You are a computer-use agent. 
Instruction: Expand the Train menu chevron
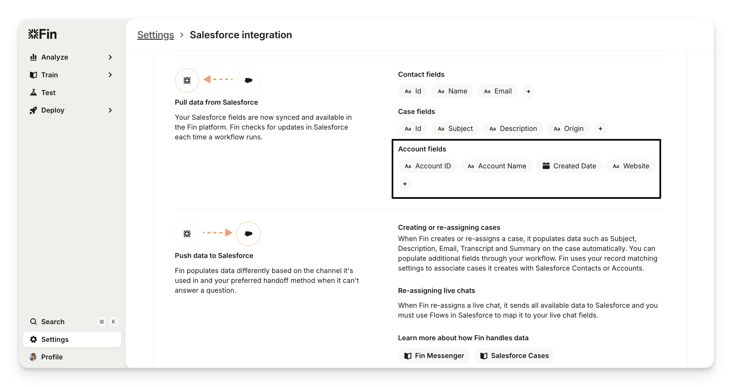(x=110, y=75)
